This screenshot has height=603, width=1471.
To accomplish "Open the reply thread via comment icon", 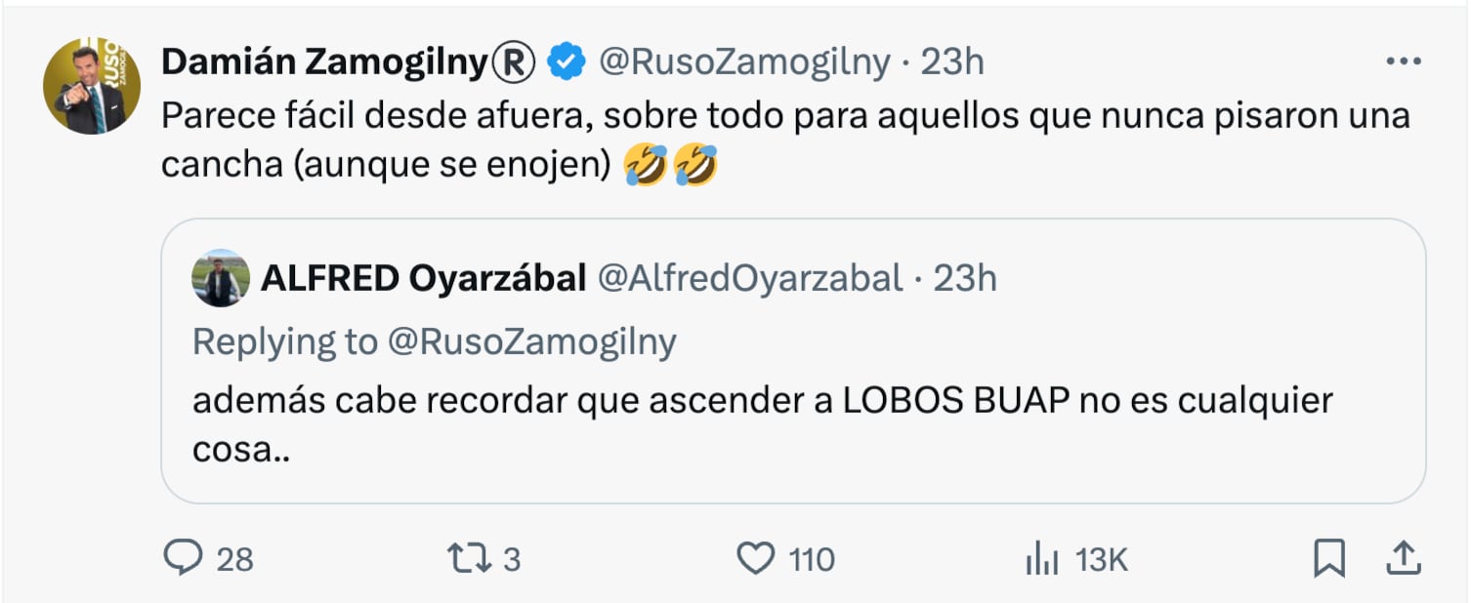I will click(185, 559).
